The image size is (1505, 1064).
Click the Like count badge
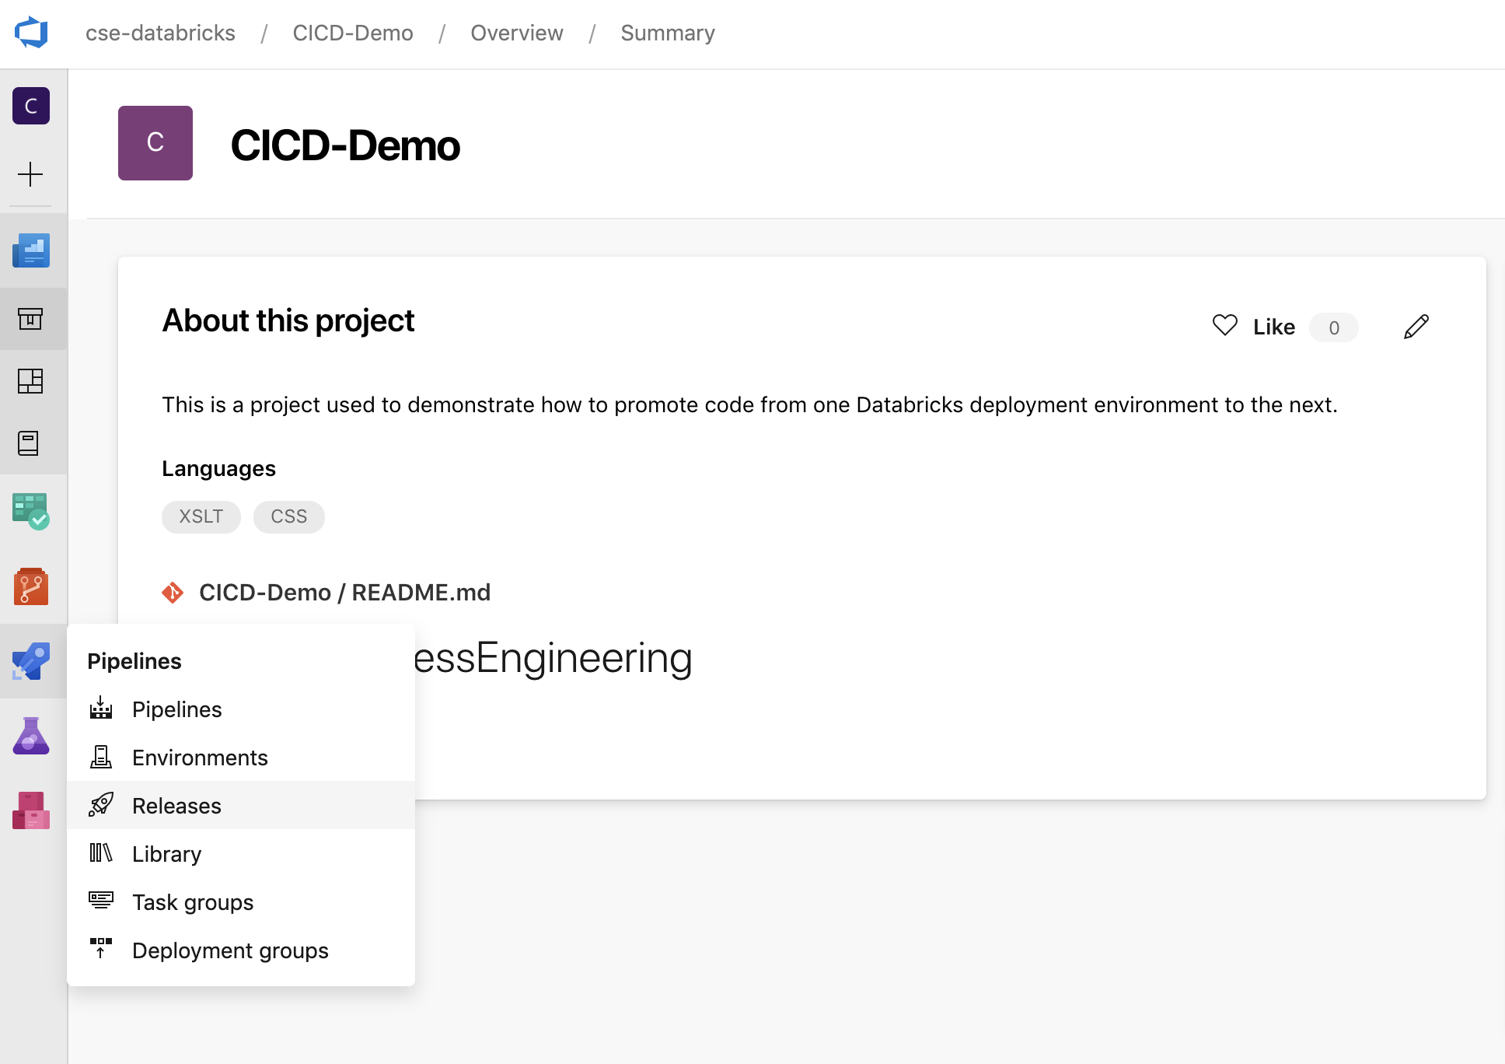(x=1333, y=327)
